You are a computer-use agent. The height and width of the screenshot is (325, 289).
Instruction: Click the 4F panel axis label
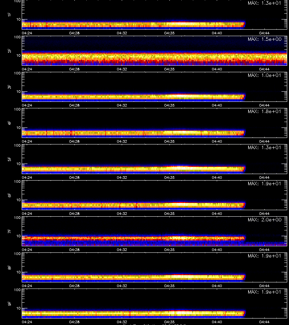pos(9,123)
